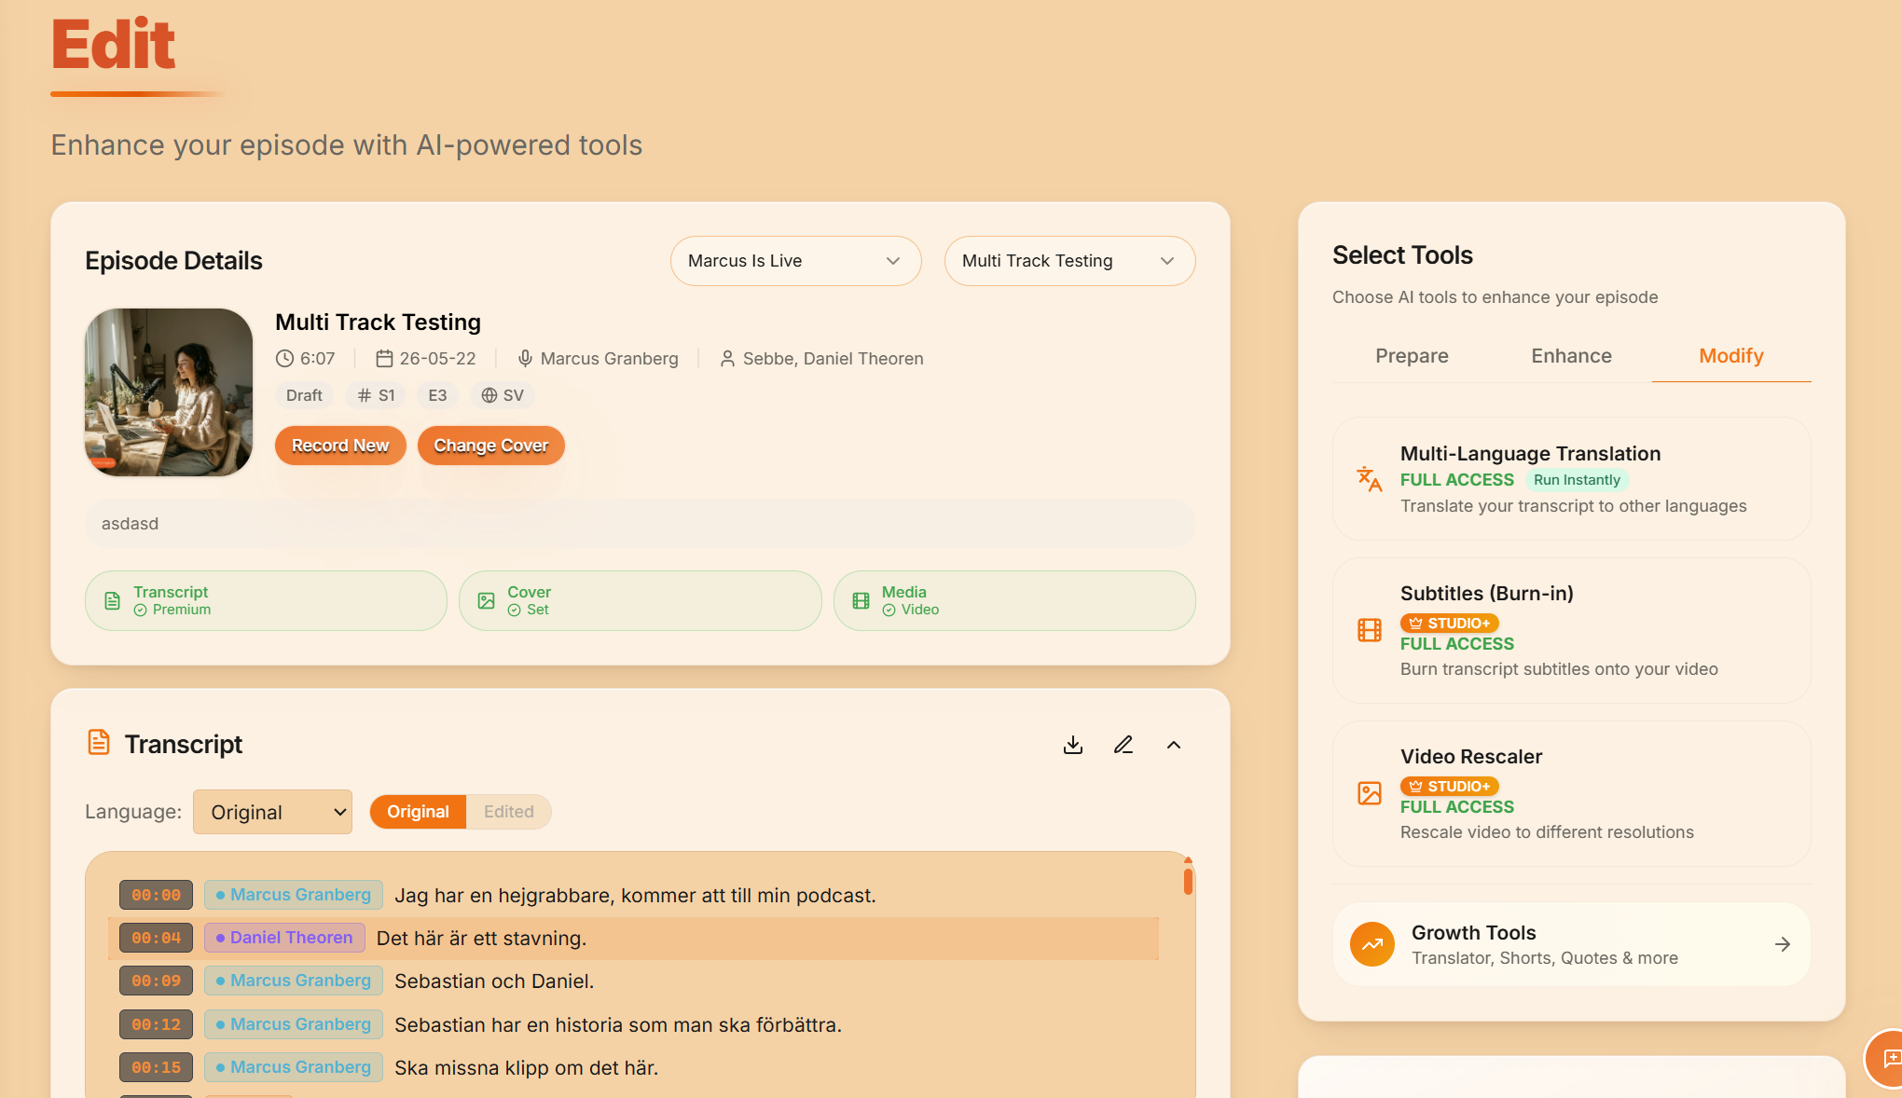1902x1098 pixels.
Task: Select the Modify tab
Action: click(1731, 356)
